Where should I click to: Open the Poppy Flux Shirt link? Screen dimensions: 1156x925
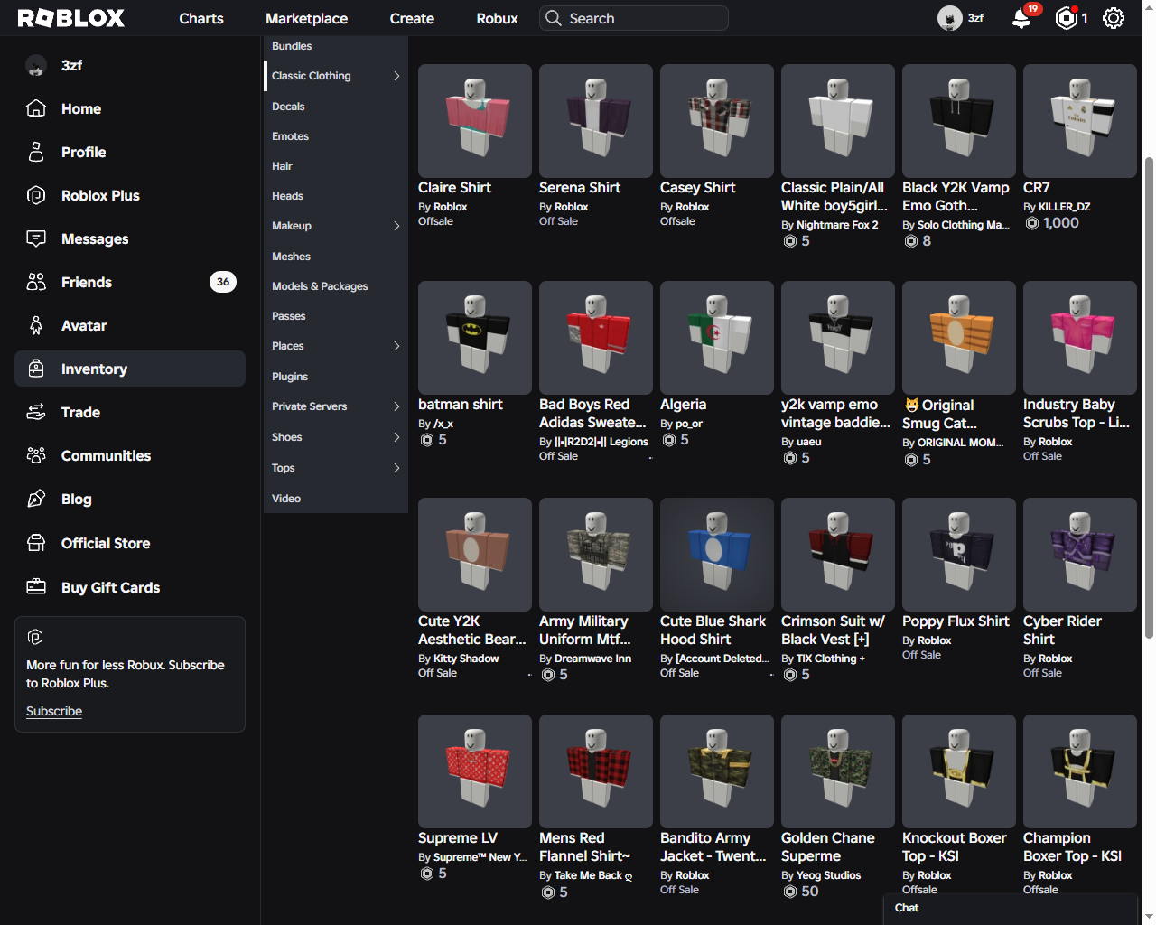(956, 621)
